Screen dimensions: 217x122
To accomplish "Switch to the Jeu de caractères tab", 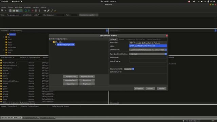I will (154, 39).
